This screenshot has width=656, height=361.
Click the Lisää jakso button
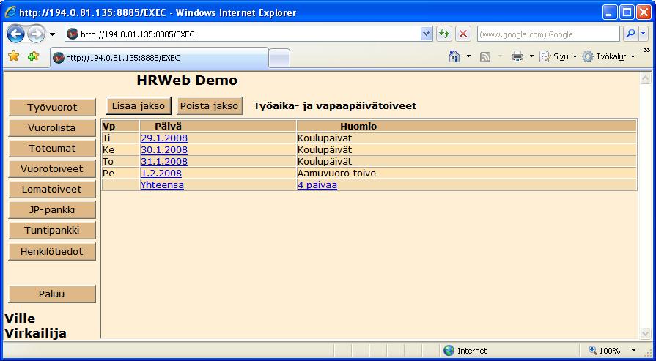click(x=139, y=105)
